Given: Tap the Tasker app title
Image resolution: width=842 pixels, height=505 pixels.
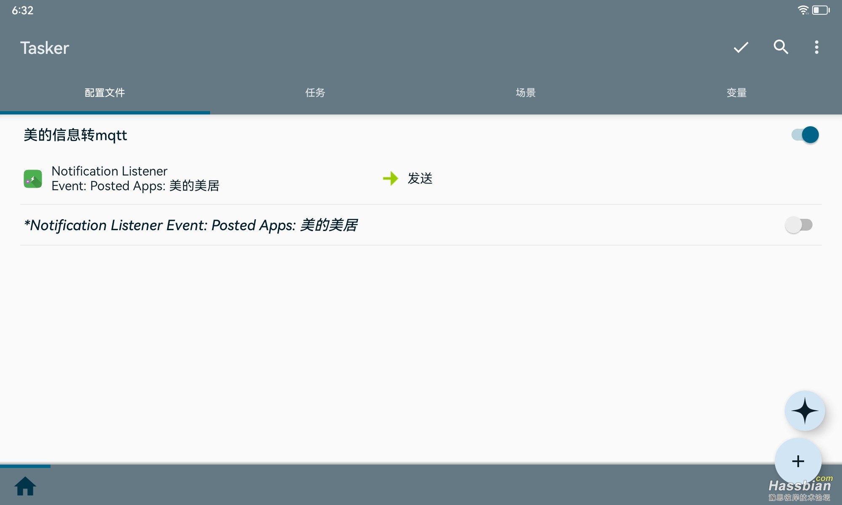Looking at the screenshot, I should point(45,48).
